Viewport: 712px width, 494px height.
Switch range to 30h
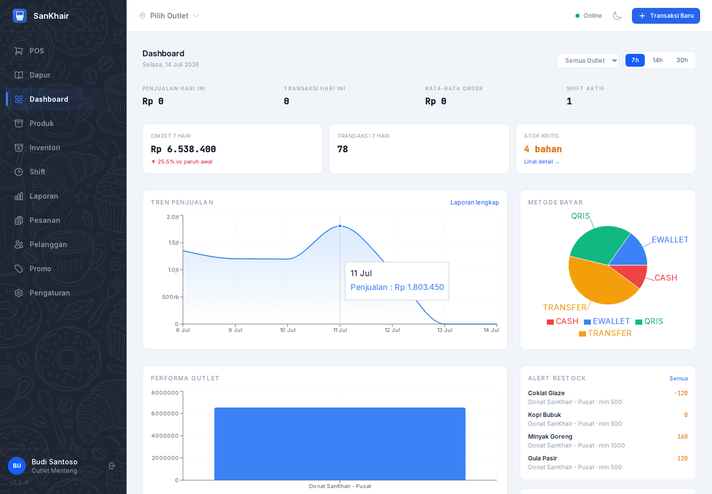[682, 60]
